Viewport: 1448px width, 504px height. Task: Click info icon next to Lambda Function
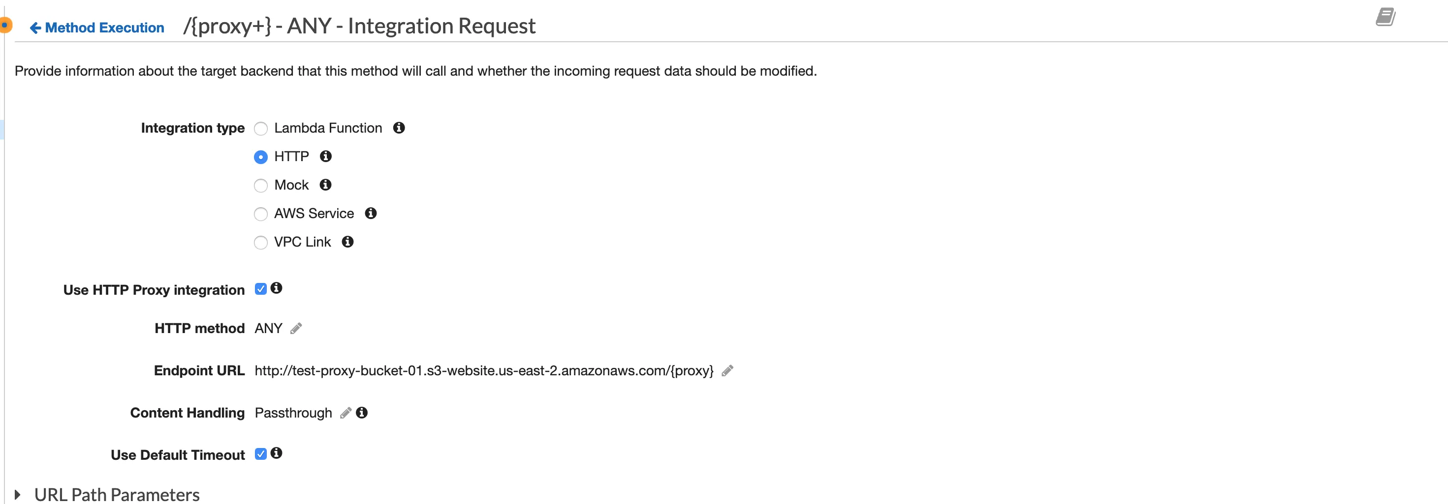(x=399, y=128)
